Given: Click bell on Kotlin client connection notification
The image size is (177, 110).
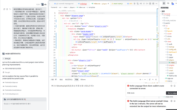Looking at the screenshot, I should click(174, 86).
